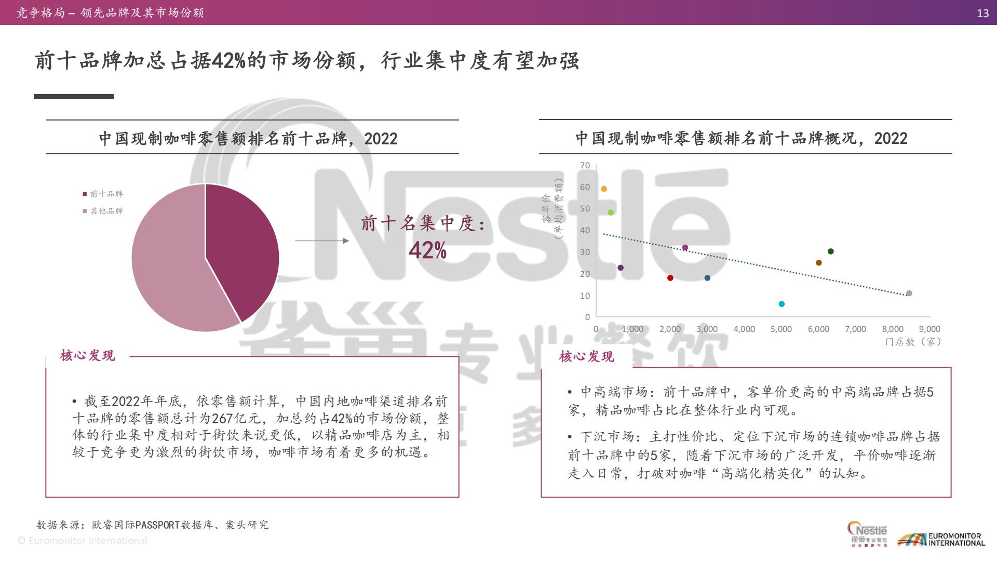The image size is (997, 561).
Task: Select the header text 竞争格局 – 领先品牌及其市场份额
Action: (x=110, y=12)
